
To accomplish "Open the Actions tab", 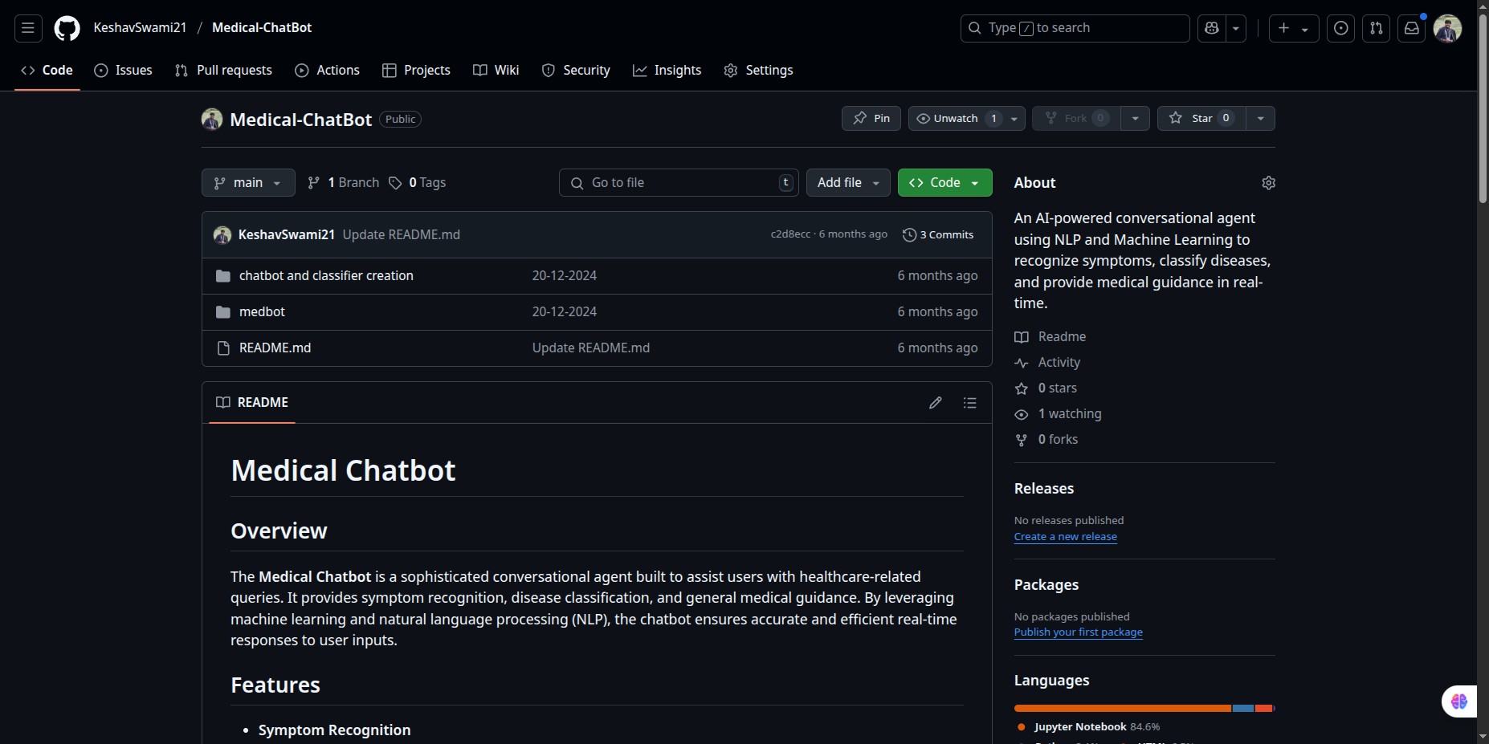I will pyautogui.click(x=327, y=71).
